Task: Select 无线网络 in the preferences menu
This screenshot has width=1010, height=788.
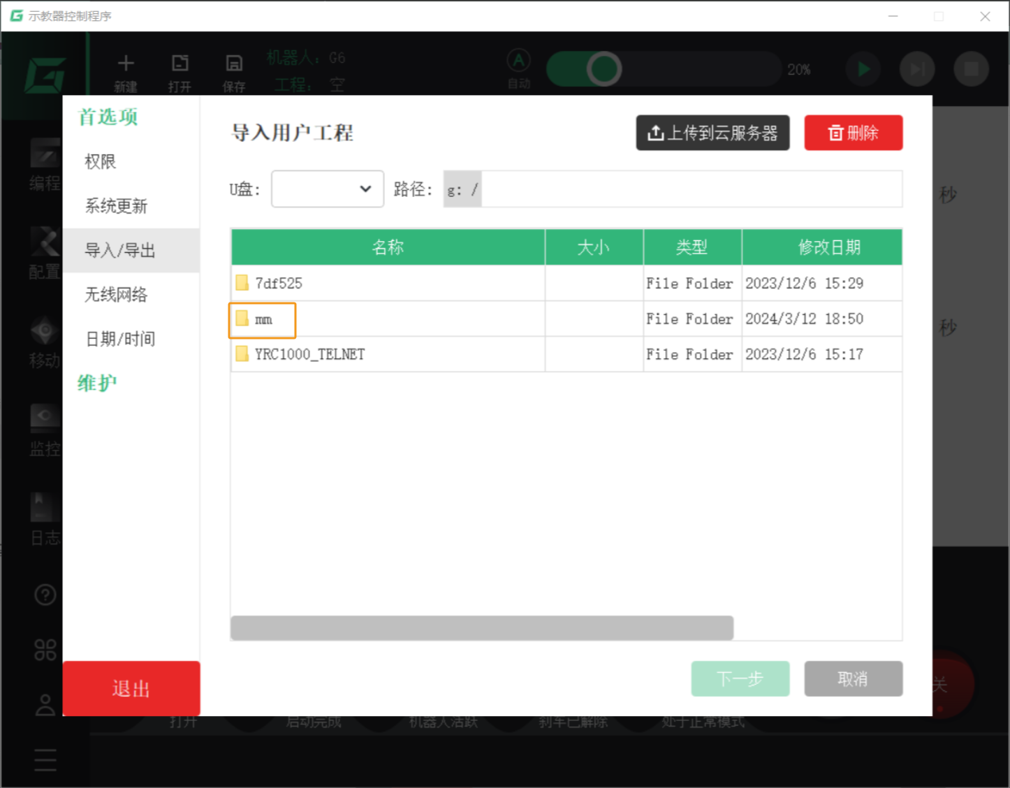Action: pos(117,295)
